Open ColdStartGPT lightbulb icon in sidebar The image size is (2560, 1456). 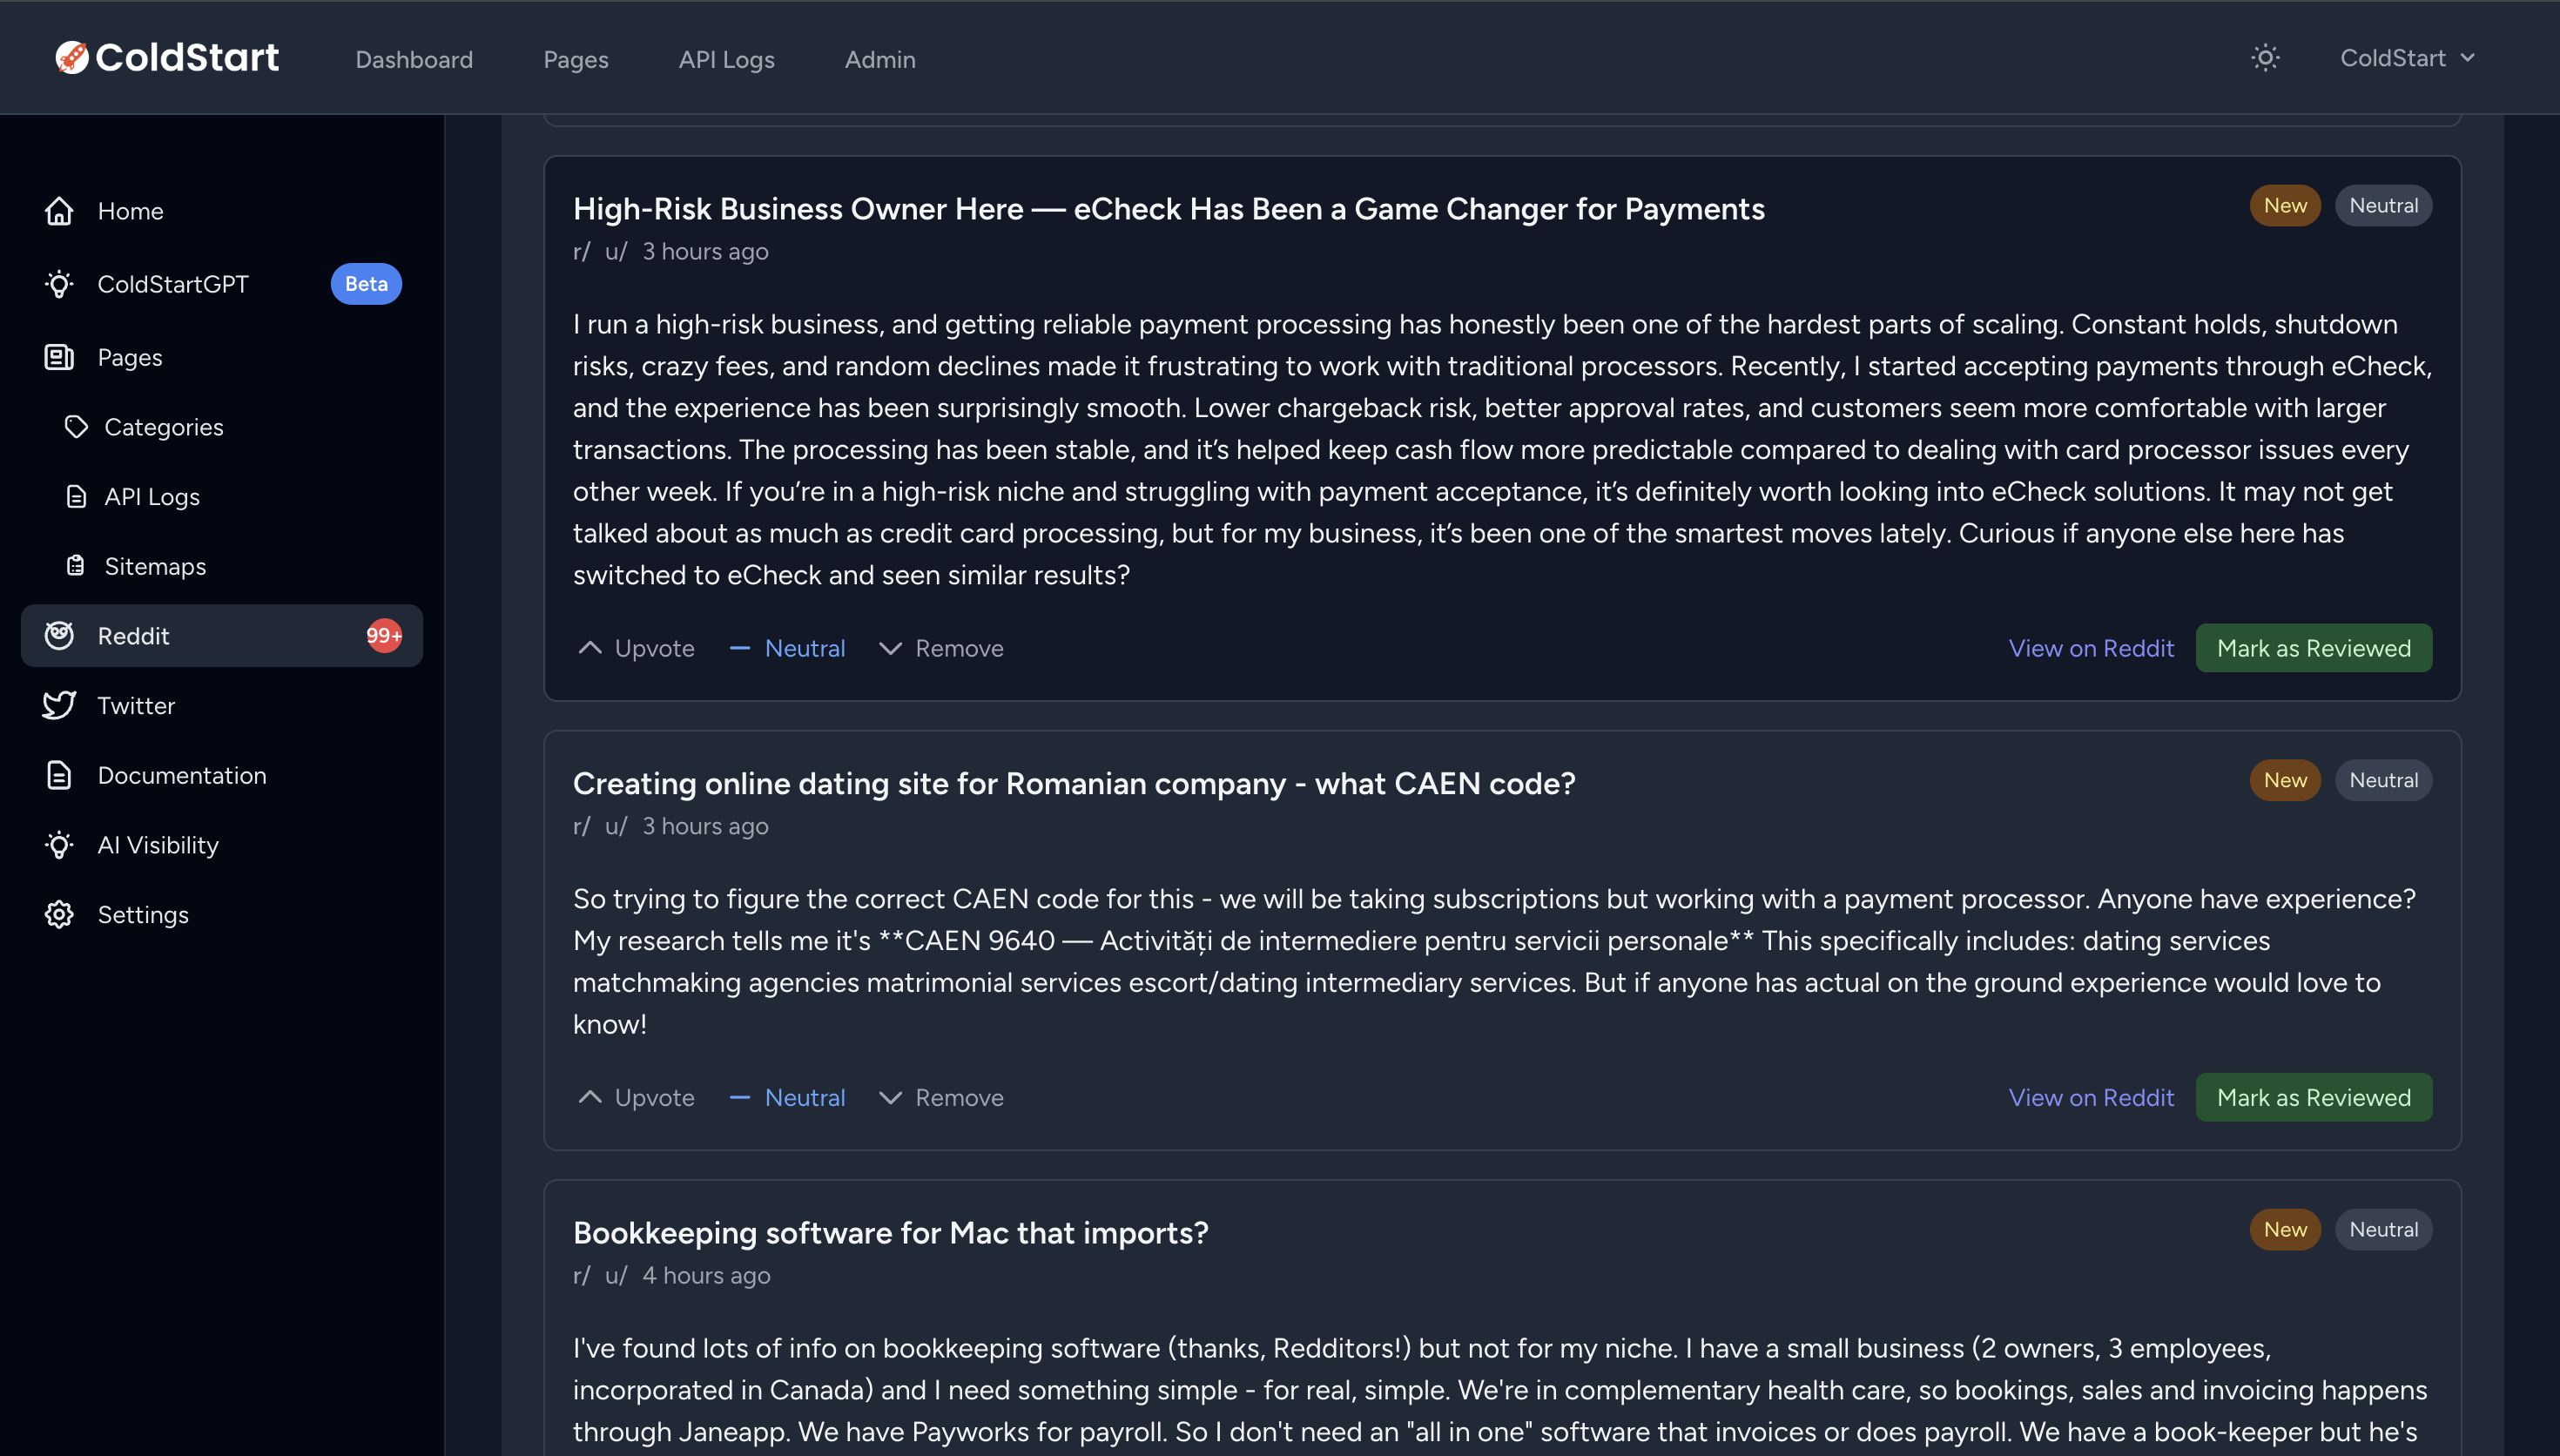click(59, 284)
